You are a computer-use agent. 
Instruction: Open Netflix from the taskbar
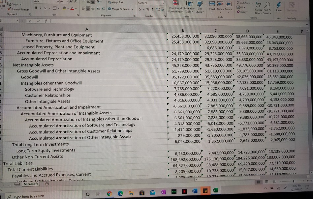click(x=184, y=191)
